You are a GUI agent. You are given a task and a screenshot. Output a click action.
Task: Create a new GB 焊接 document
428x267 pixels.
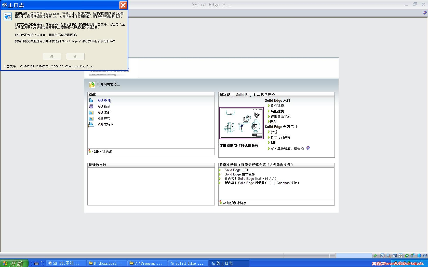[x=104, y=118]
